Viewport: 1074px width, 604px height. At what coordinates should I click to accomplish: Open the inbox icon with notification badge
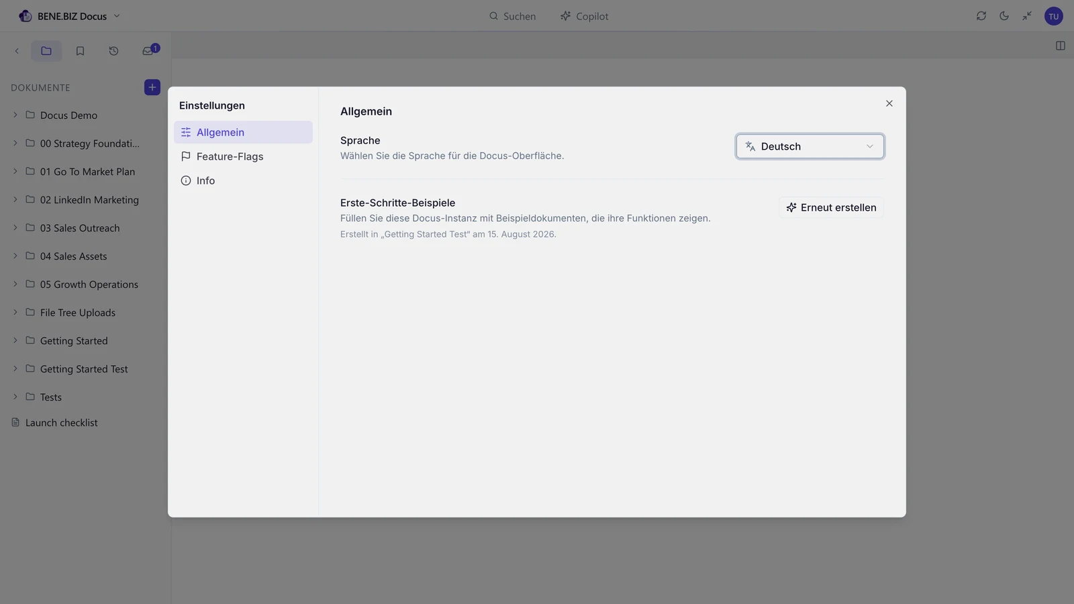tap(149, 51)
